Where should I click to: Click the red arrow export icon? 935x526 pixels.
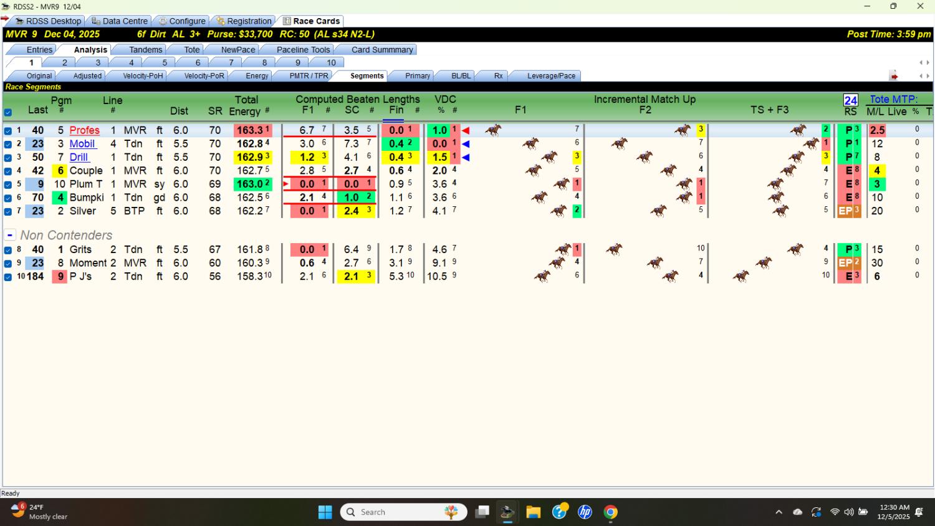pyautogui.click(x=894, y=76)
